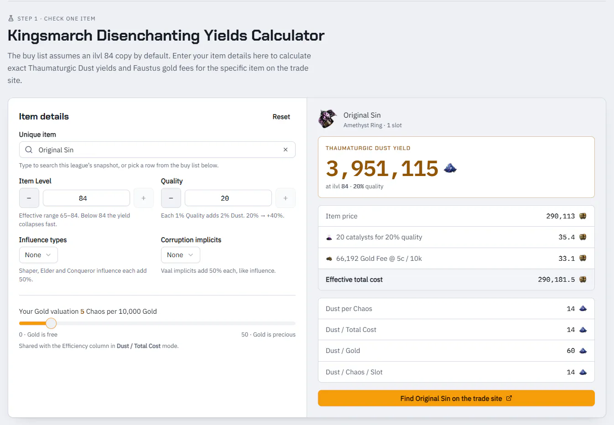Open the Influence types dropdown
This screenshot has width=614, height=425.
coord(38,255)
